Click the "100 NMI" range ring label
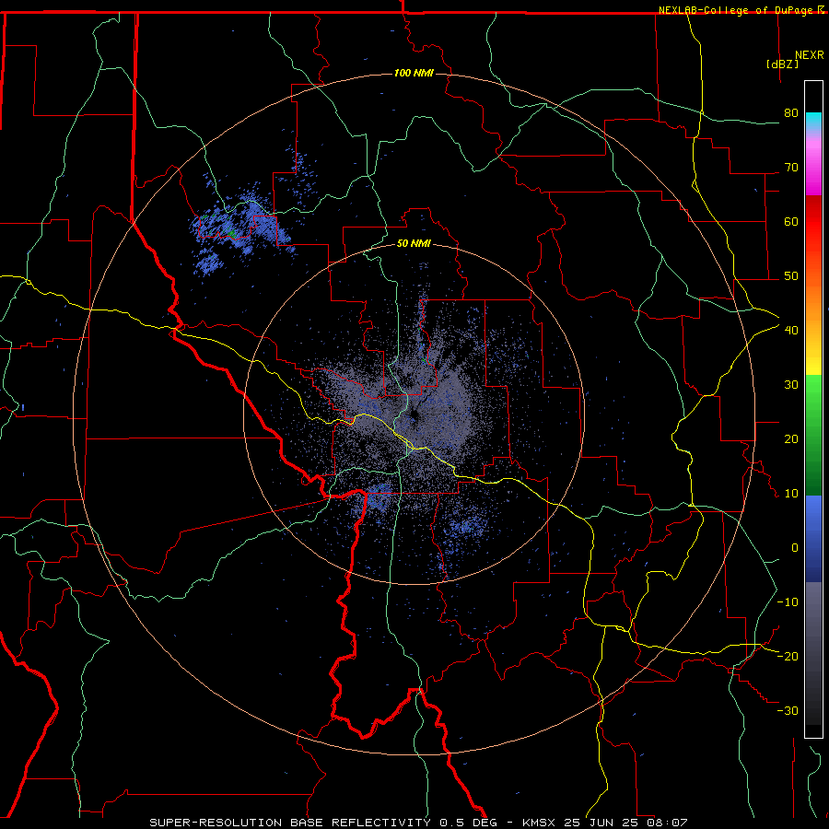The width and height of the screenshot is (829, 829). [x=414, y=73]
